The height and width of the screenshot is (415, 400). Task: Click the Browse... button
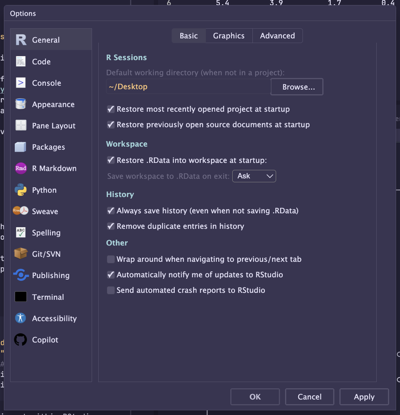[x=297, y=87]
